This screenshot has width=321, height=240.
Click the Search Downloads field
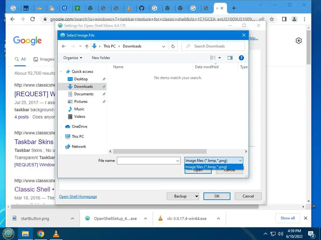[x=213, y=46]
